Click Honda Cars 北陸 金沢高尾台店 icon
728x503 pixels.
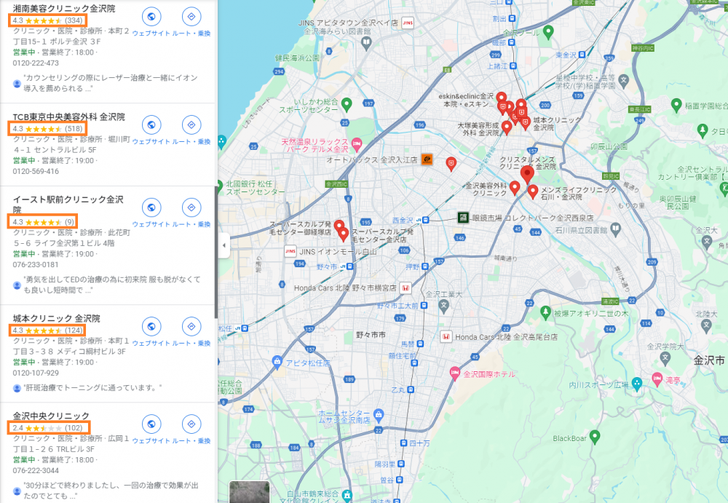(446, 337)
